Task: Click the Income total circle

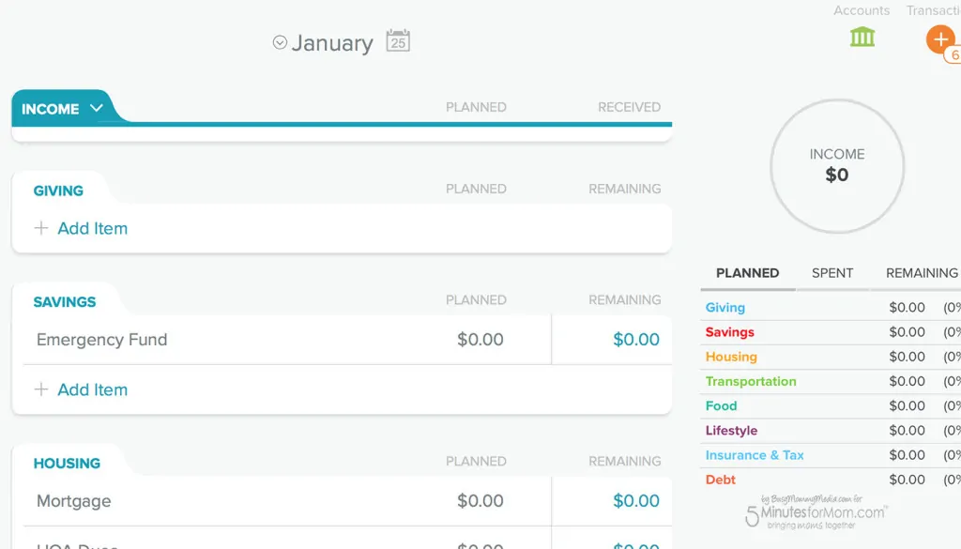Action: click(837, 166)
